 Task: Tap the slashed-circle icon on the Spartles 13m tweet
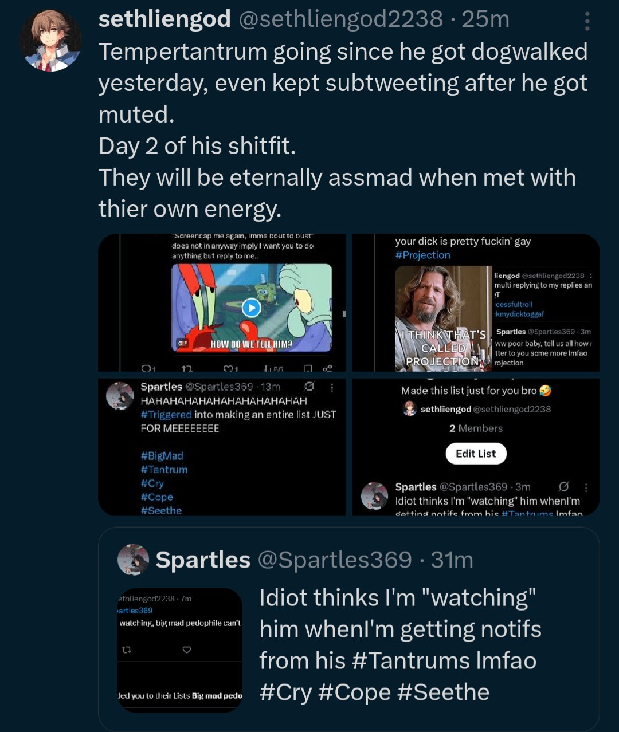click(309, 387)
